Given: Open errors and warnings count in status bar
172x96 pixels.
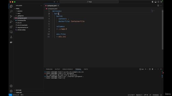Looking at the screenshot, I should tap(16, 95).
